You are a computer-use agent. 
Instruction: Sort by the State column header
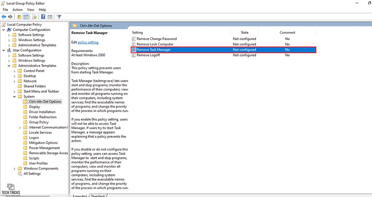click(245, 32)
